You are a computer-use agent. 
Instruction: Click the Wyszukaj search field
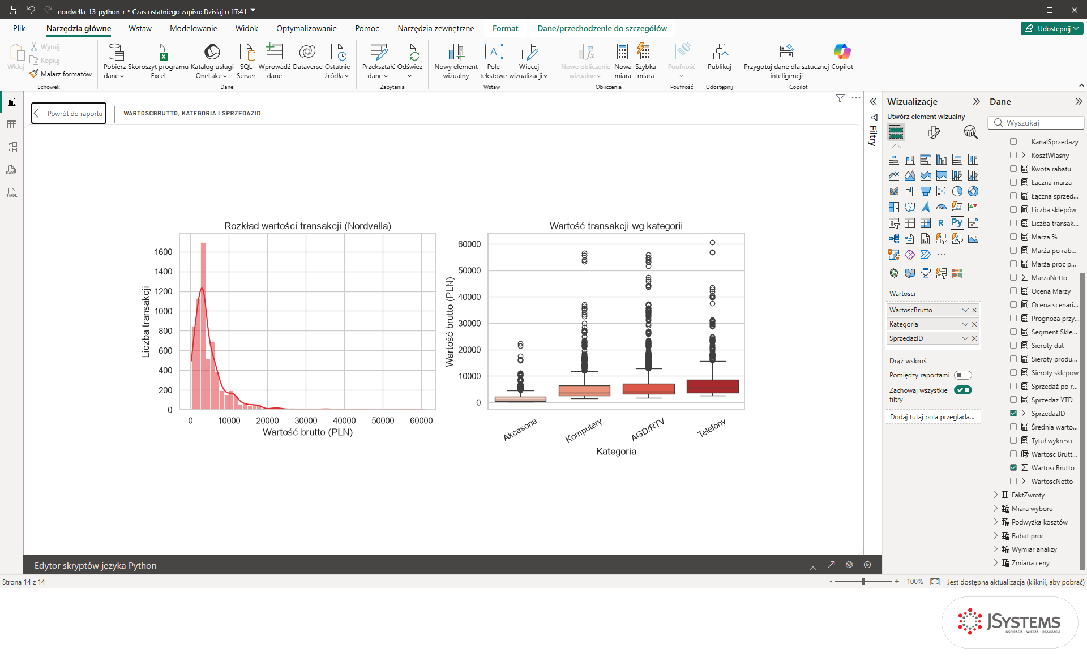(1036, 123)
